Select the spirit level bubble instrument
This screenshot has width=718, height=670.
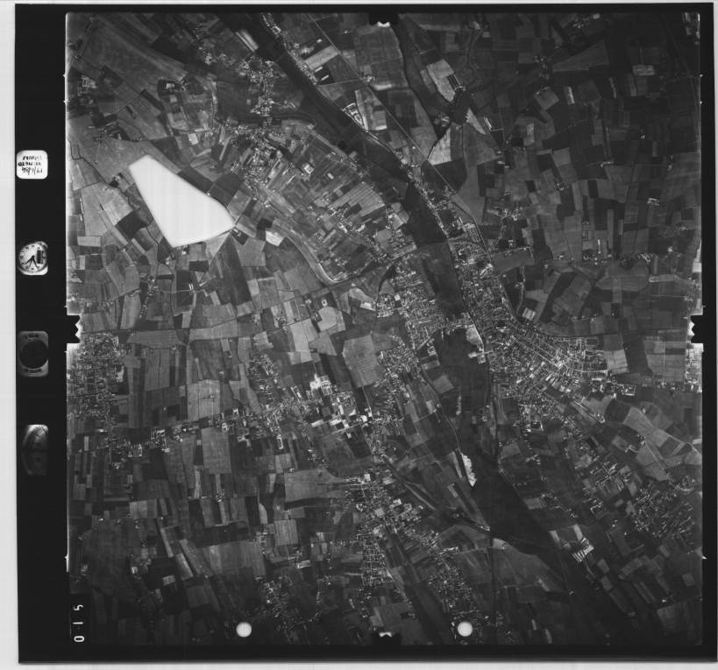35,447
